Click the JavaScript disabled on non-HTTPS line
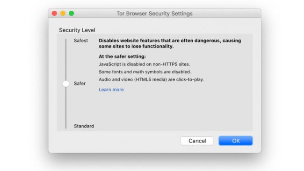The height and width of the screenshot is (171, 304). point(144,64)
